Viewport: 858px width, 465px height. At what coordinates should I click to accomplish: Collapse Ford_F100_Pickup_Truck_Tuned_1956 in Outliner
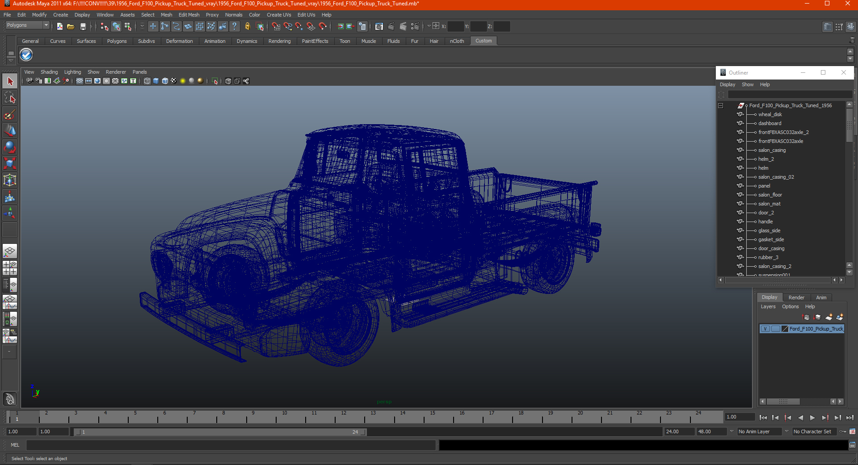tap(720, 106)
